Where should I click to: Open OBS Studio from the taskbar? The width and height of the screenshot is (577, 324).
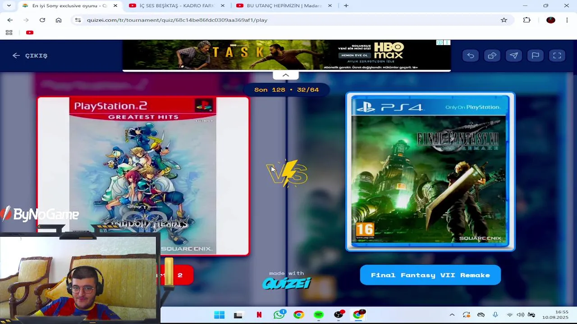point(339,315)
